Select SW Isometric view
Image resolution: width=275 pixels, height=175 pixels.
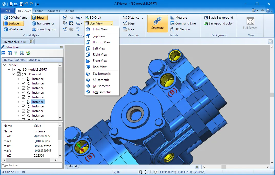click(x=102, y=74)
